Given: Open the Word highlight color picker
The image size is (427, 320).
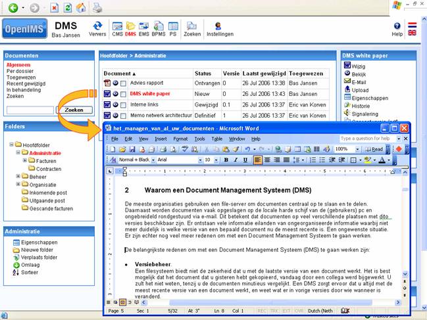Looking at the screenshot, I should click(x=375, y=160).
